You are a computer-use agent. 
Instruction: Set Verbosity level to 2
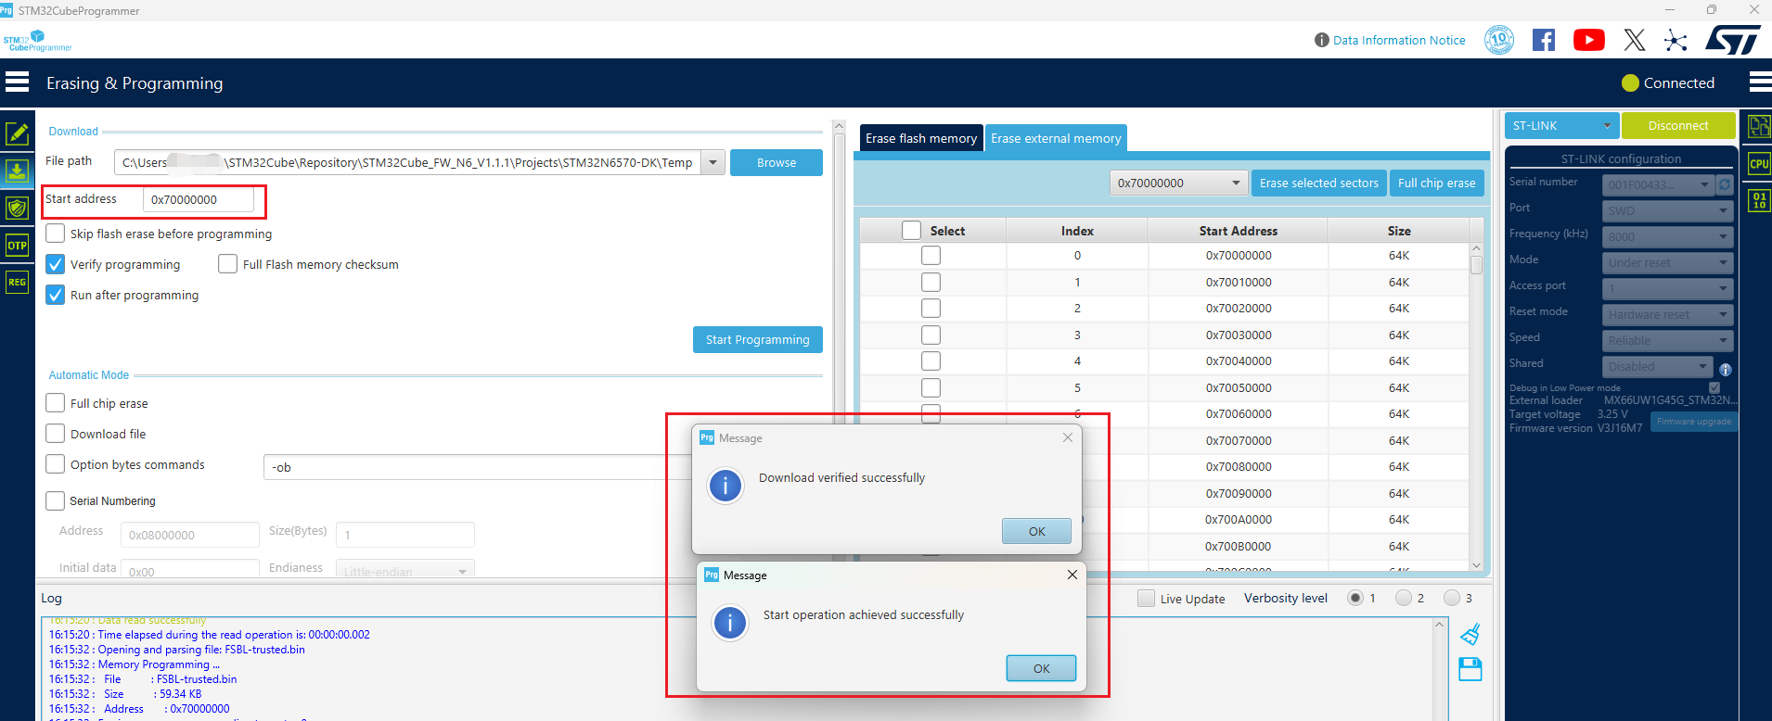click(x=1404, y=598)
